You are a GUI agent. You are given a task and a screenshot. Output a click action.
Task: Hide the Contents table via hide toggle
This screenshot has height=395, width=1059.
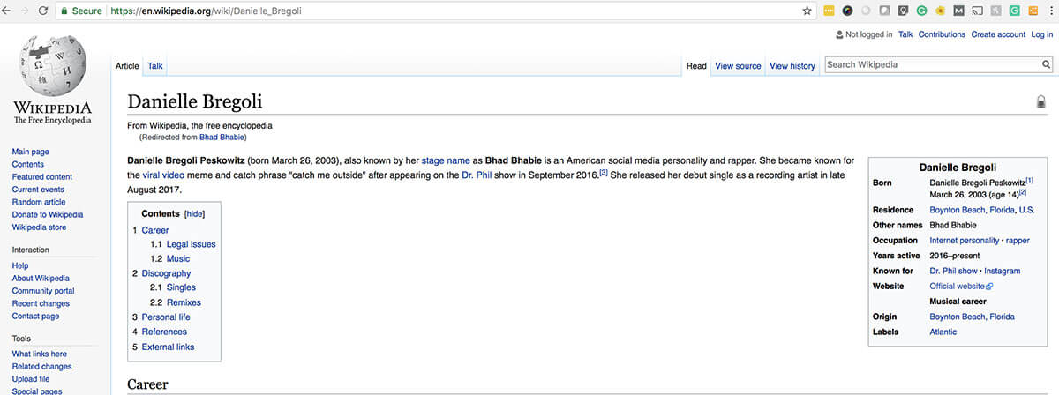coord(194,213)
